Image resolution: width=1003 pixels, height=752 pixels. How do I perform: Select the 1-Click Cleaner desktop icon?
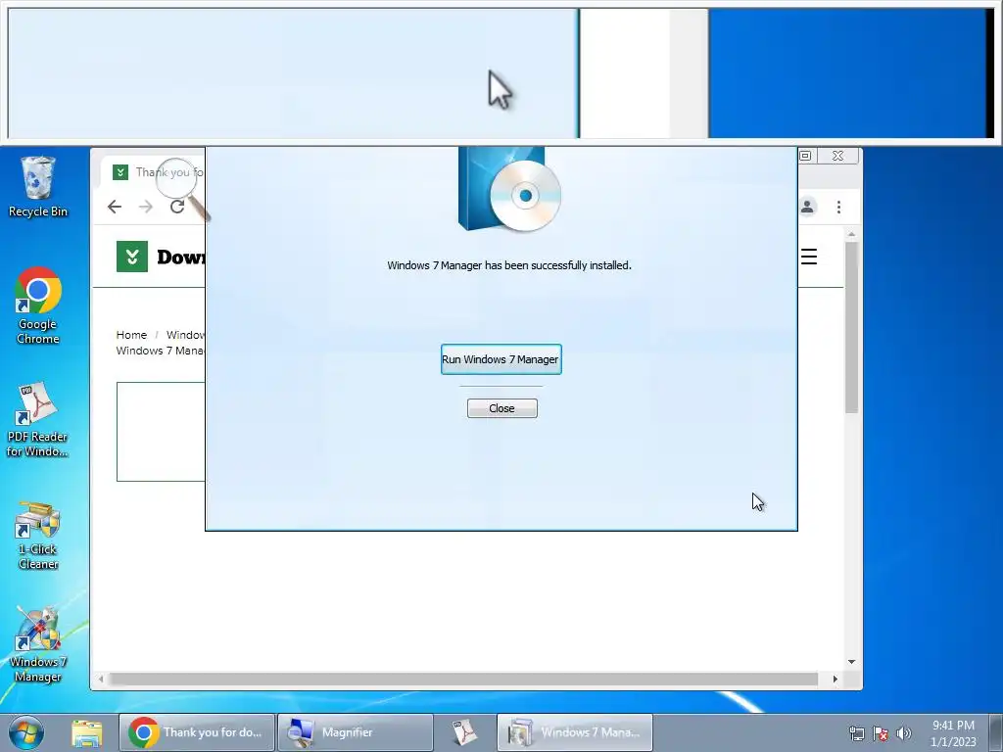[38, 536]
